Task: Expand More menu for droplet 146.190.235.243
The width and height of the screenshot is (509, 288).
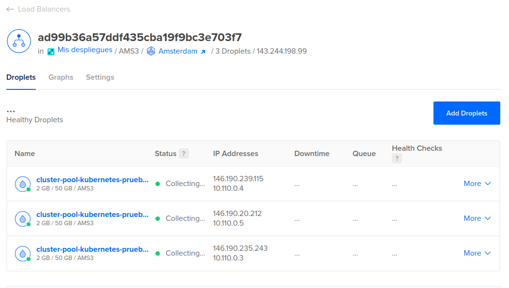Action: click(477, 253)
